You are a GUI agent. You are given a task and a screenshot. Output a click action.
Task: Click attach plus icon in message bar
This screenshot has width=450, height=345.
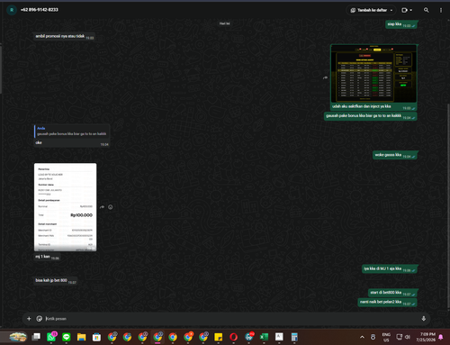click(x=29, y=319)
